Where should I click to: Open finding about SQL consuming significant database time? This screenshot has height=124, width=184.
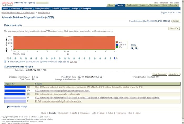pyautogui.click(x=63, y=91)
